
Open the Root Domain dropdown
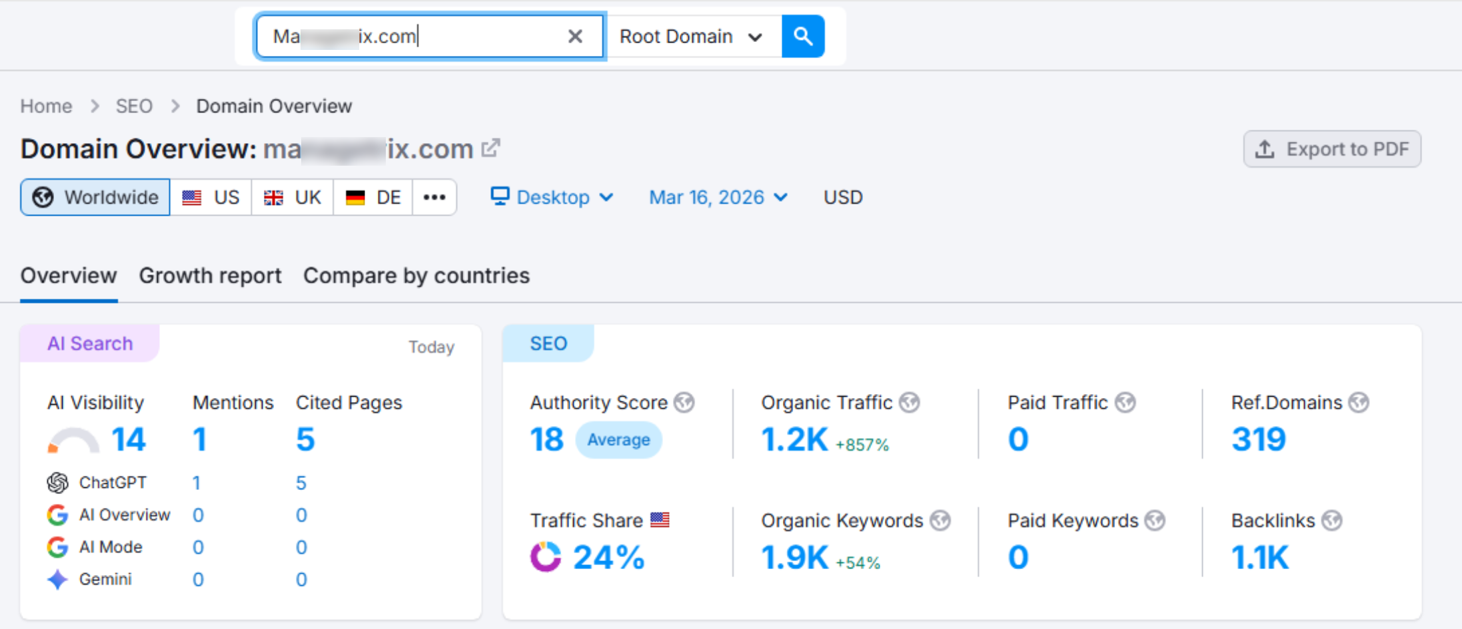coord(691,36)
